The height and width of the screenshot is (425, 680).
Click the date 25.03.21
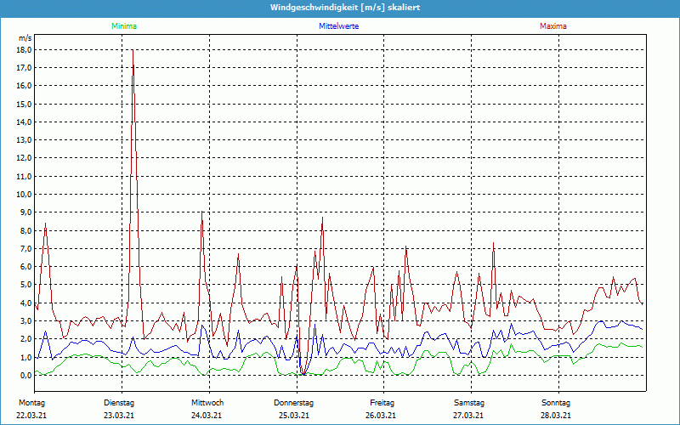(x=293, y=416)
